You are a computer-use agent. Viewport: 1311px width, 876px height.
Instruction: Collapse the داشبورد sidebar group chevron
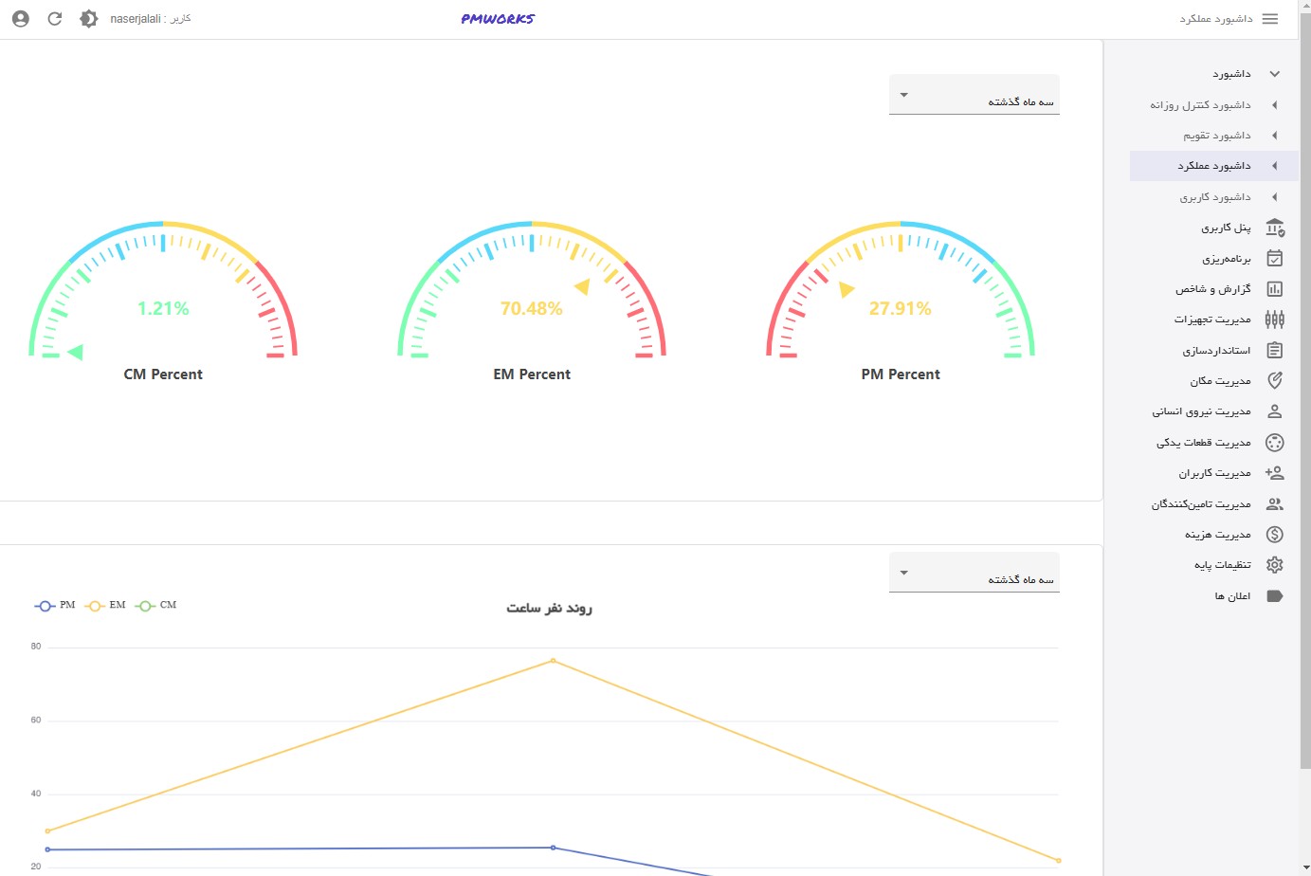pos(1274,74)
